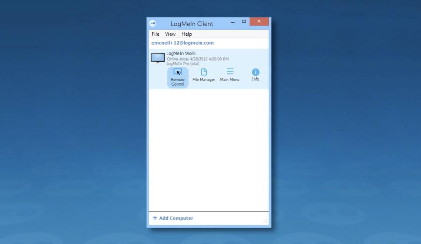The width and height of the screenshot is (421, 244).
Task: Launch Remote Control for LogMeIn Work
Action: tap(178, 77)
